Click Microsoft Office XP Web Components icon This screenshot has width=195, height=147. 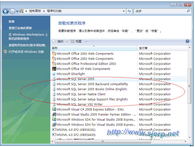point(54,69)
